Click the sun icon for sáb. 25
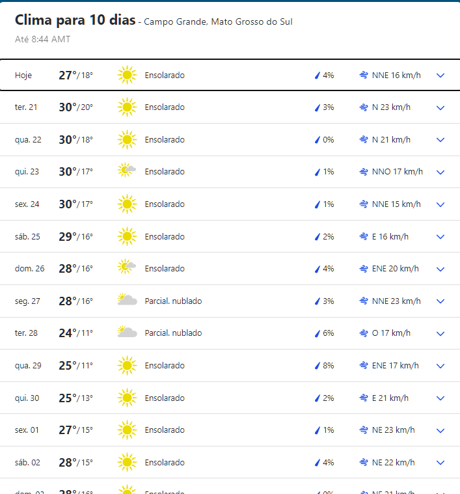460x494 pixels. pos(127,236)
